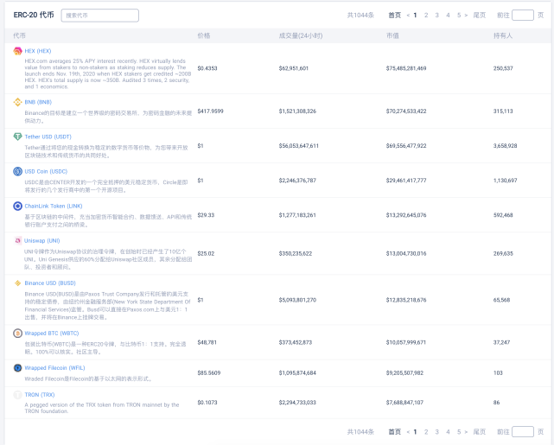The image size is (554, 445).
Task: Go to page 5 in bottom pagination
Action: pos(459,431)
